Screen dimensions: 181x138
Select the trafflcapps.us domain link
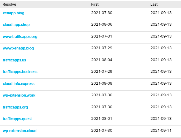click(14, 60)
